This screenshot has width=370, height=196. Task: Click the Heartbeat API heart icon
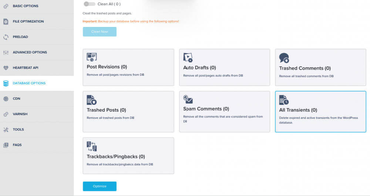pos(6,68)
